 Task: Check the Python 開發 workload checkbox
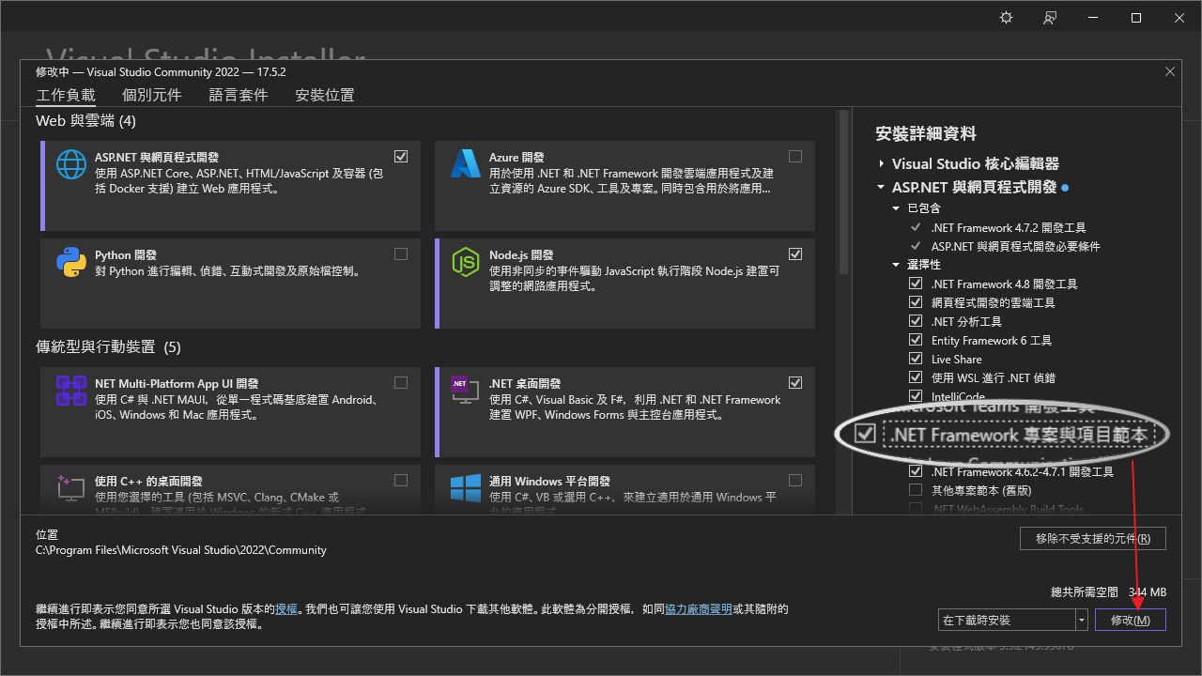401,253
